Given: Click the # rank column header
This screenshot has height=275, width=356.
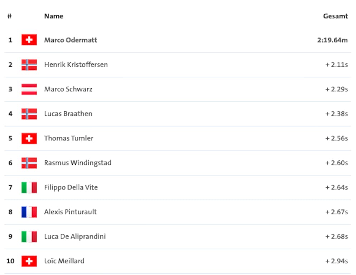Looking at the screenshot, I should point(10,16).
